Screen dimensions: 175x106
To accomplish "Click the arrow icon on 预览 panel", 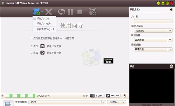I will pyautogui.click(x=171, y=66).
